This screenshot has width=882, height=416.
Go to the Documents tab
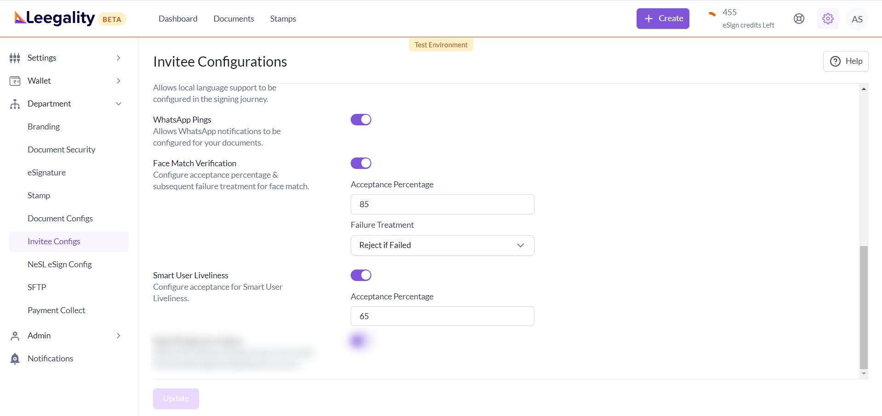click(233, 19)
